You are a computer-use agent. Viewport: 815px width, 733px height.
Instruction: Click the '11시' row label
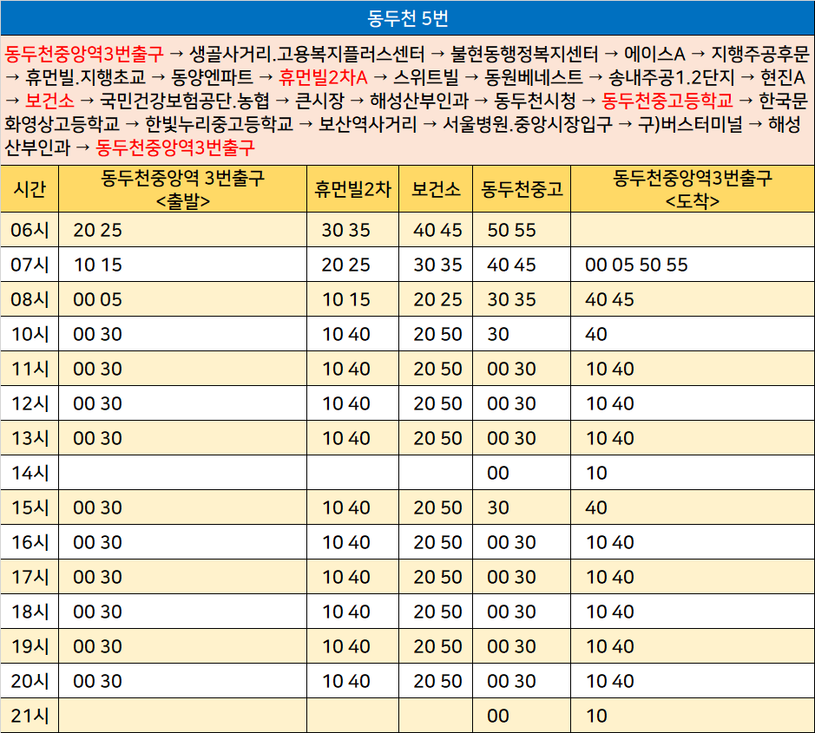click(x=30, y=369)
